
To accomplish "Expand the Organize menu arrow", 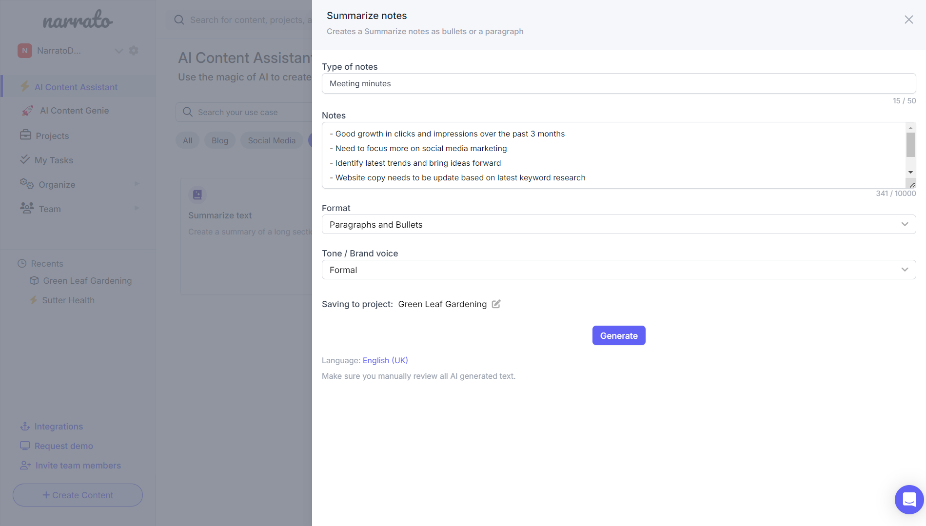I will coord(137,184).
